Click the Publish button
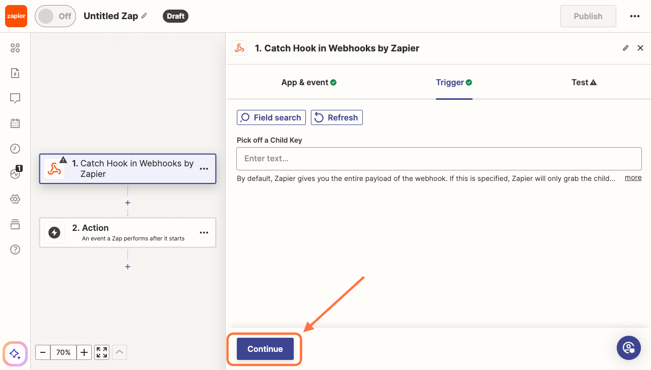 pyautogui.click(x=588, y=16)
